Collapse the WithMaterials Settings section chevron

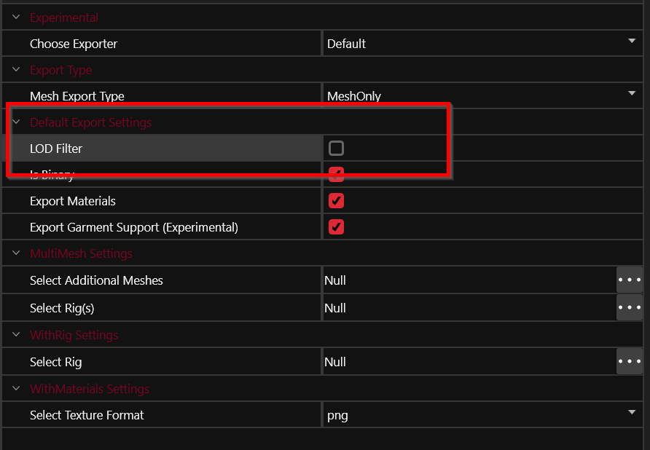tap(16, 389)
